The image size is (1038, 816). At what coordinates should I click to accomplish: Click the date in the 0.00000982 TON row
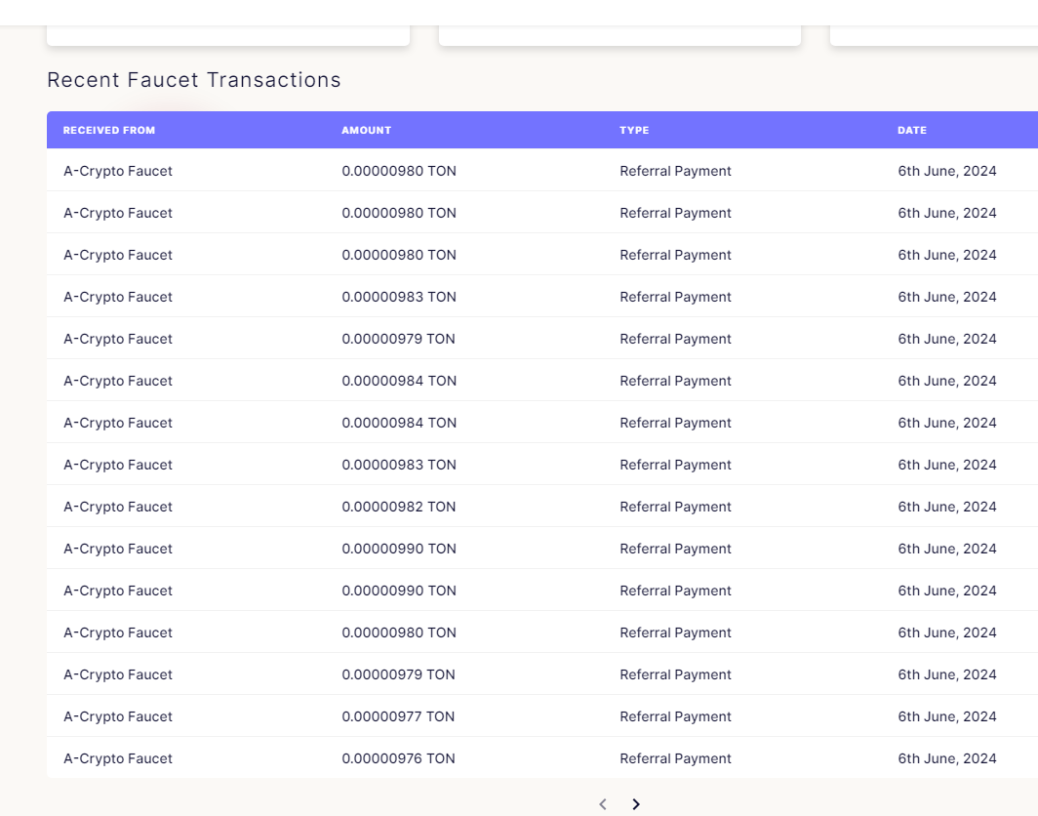click(x=947, y=507)
